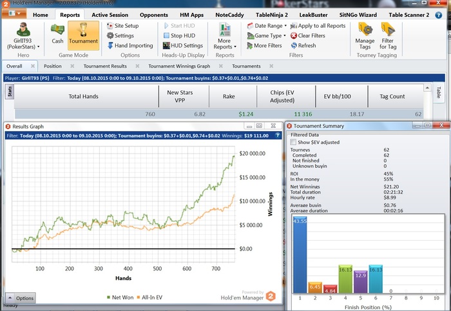Screen dimensions: 451x311
Task: Sort by EV bb/100 column header
Action: click(x=341, y=97)
